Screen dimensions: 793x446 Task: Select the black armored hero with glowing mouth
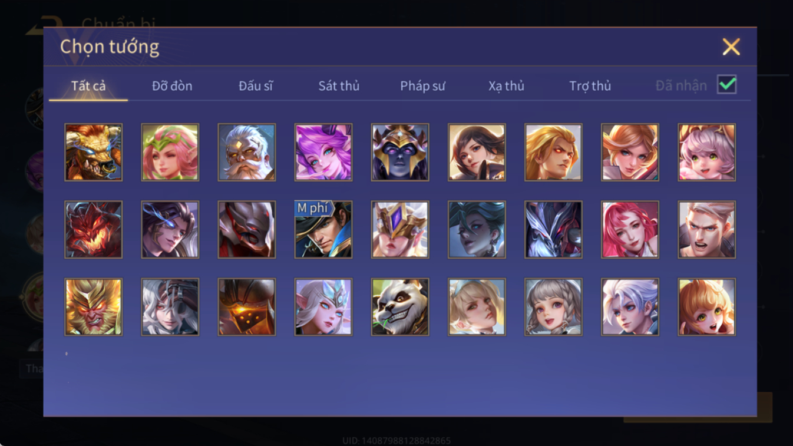247,307
